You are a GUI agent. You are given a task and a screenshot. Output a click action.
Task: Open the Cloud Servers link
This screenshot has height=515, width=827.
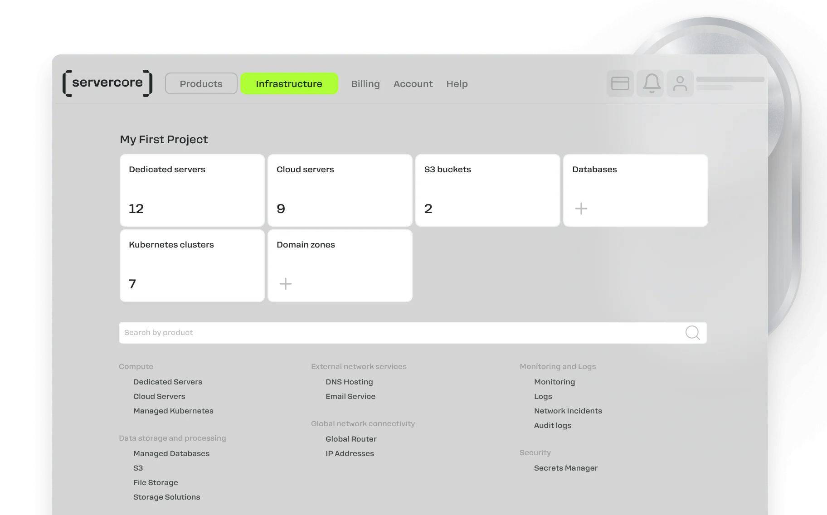159,396
